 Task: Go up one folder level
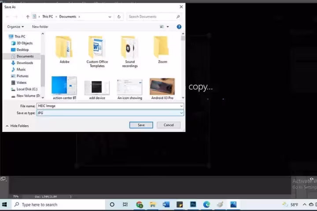coord(28,17)
